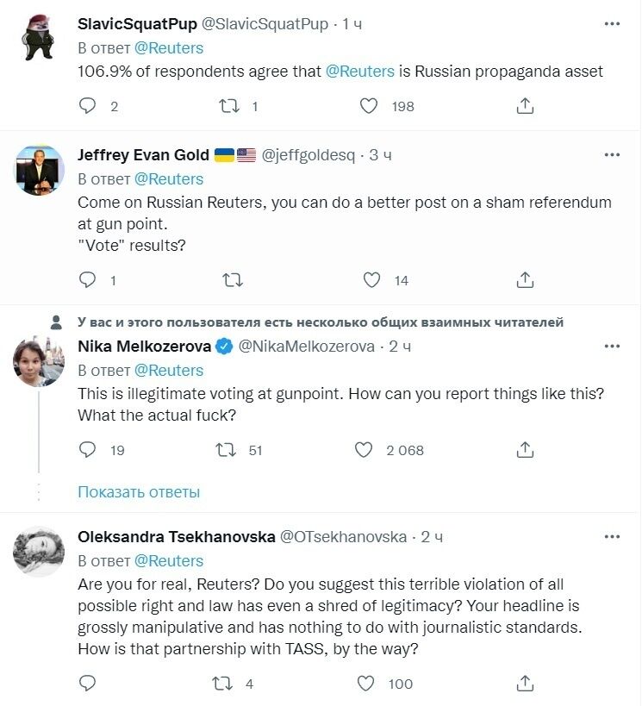
Task: Like SlavicSquatPup's tweet with 198 likes
Action: [369, 106]
